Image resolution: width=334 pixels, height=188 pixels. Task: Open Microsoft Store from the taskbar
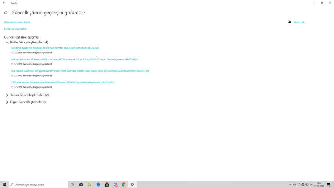[107, 185]
